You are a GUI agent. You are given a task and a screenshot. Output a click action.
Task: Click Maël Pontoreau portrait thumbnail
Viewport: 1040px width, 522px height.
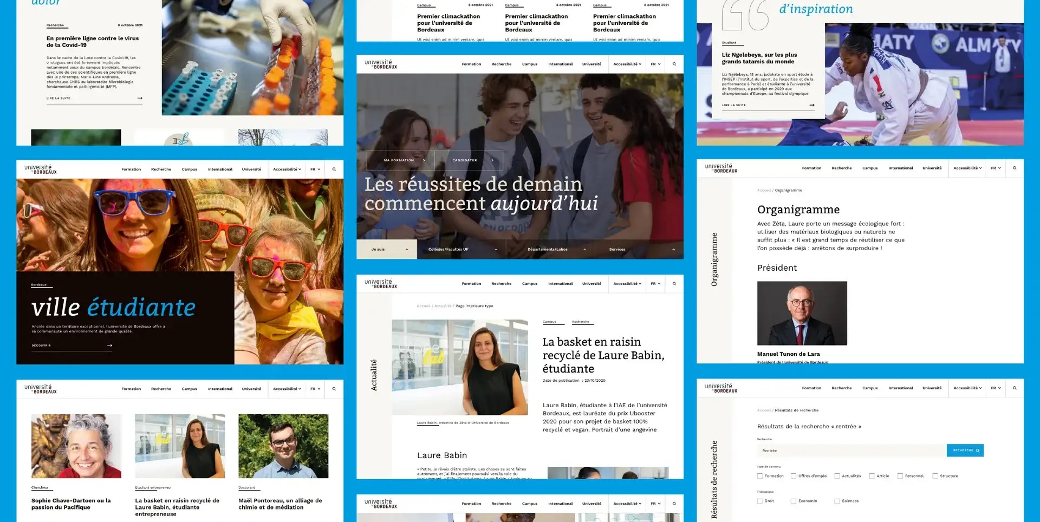pos(283,446)
